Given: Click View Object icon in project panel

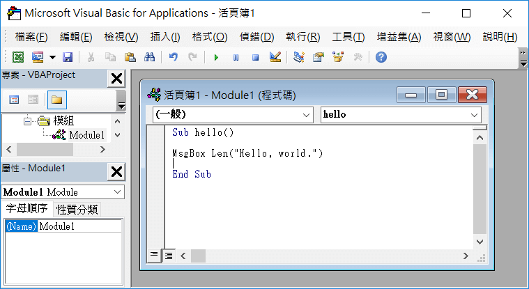Looking at the screenshot, I should click(x=33, y=100).
